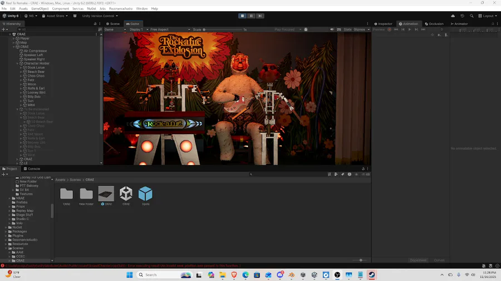This screenshot has width=501, height=281.
Task: Pause the game in the toolbar
Action: 251,16
